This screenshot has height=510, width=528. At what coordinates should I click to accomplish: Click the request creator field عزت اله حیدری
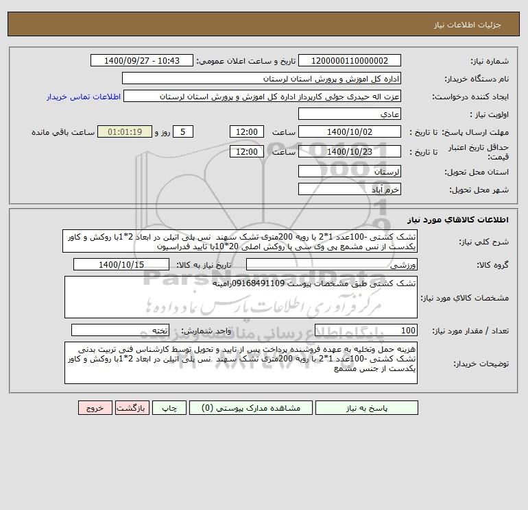point(263,96)
